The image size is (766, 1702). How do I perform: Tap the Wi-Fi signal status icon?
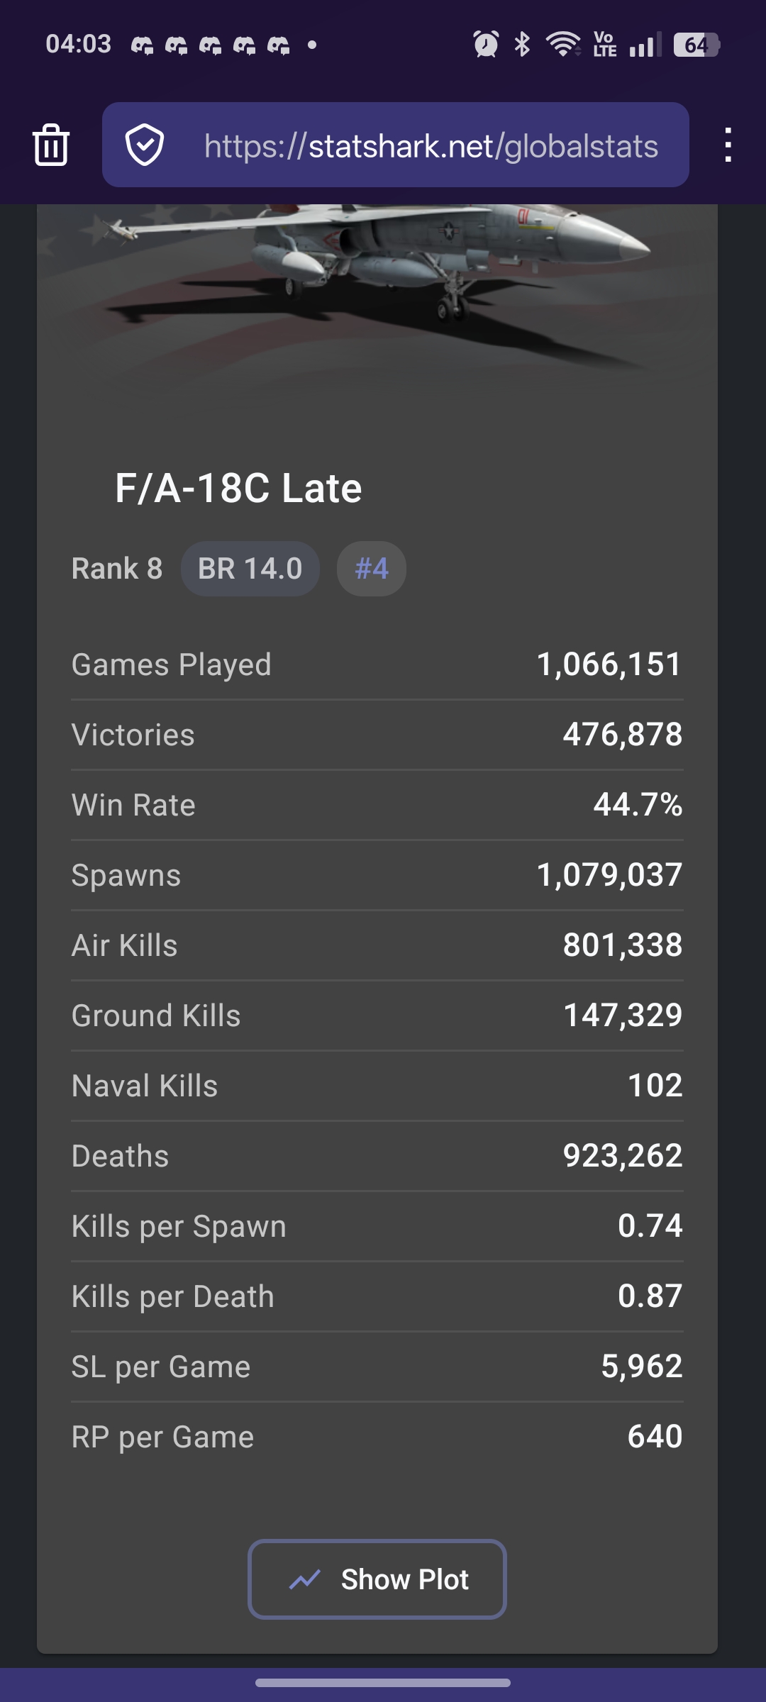click(x=563, y=45)
